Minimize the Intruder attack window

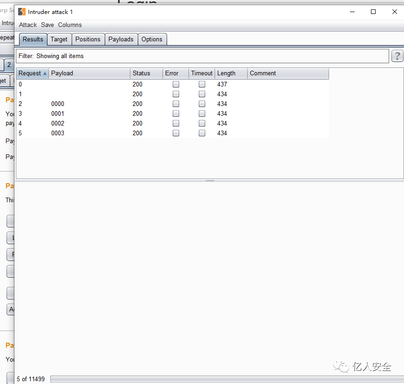[x=352, y=12]
